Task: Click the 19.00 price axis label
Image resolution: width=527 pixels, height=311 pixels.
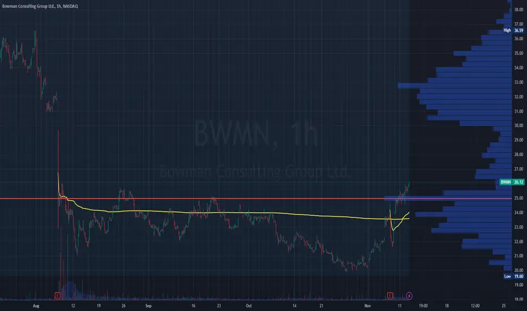Action: coord(519,285)
